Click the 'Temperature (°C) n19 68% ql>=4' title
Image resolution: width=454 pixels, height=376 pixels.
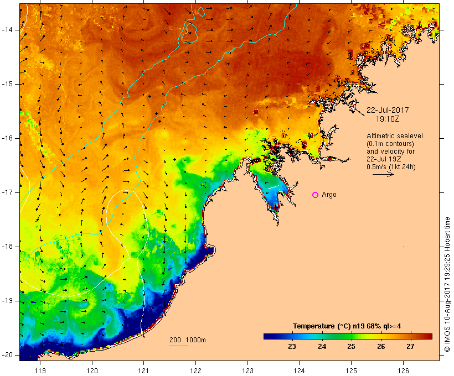coord(347,326)
